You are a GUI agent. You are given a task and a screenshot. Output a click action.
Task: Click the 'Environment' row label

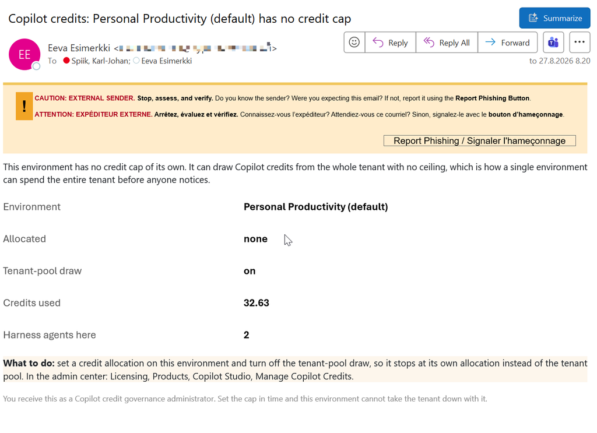coord(32,207)
